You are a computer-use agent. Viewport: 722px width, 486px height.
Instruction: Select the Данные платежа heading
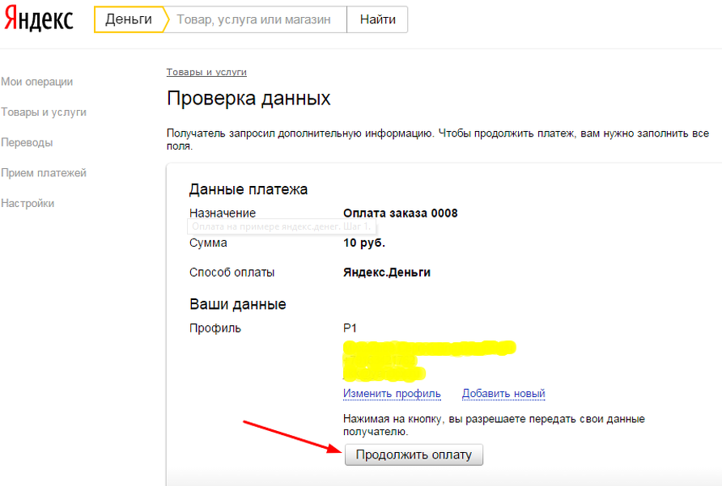(x=248, y=189)
